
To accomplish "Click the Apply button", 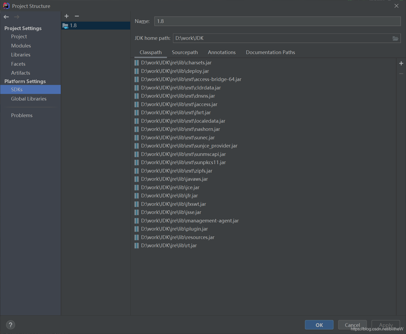I will pyautogui.click(x=386, y=325).
